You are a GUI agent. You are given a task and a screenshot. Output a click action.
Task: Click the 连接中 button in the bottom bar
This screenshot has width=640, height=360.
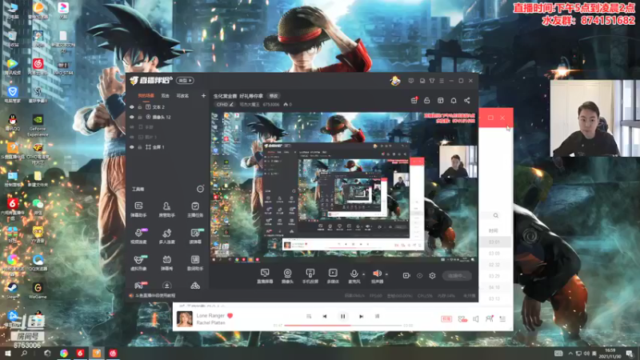(x=457, y=275)
